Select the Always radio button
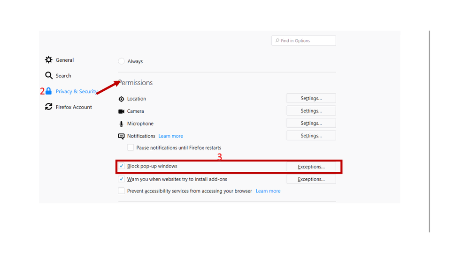 coord(121,61)
